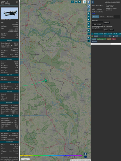Click the U map toggle button
The image size is (121, 161).
pyautogui.click(x=72, y=2)
